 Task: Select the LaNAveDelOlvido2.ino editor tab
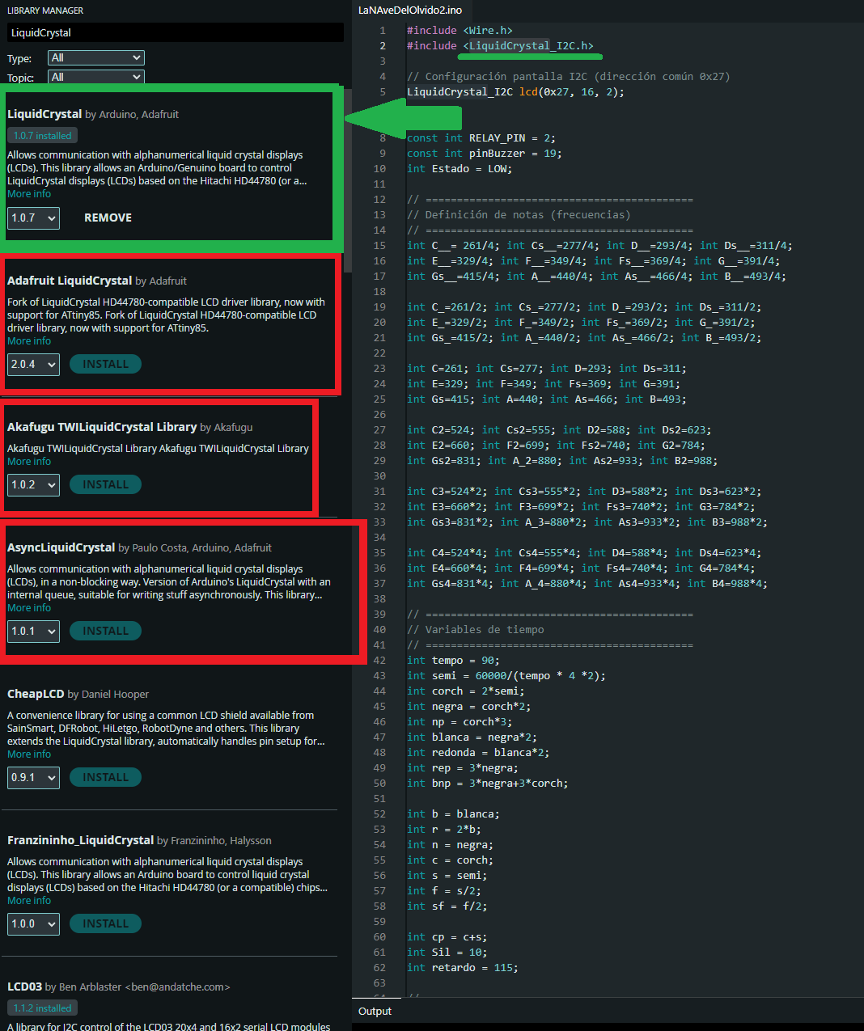tap(410, 10)
